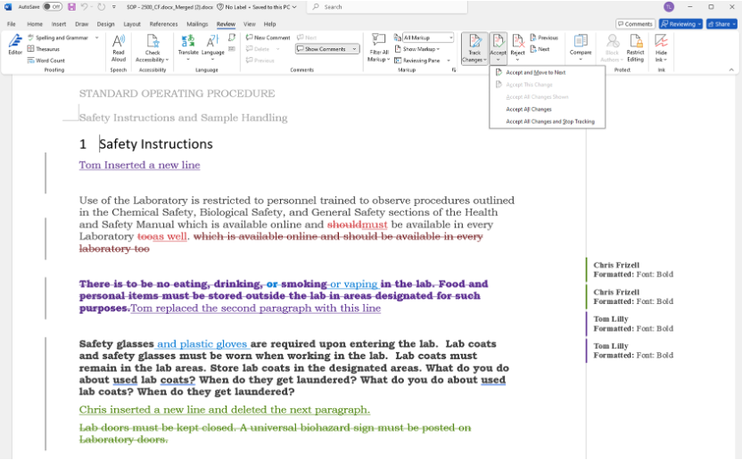The width and height of the screenshot is (742, 460).
Task: Switch to the Layout tab
Action: pos(132,24)
